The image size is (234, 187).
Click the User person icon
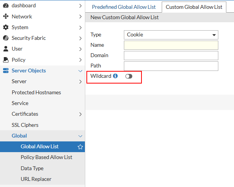click(6, 49)
